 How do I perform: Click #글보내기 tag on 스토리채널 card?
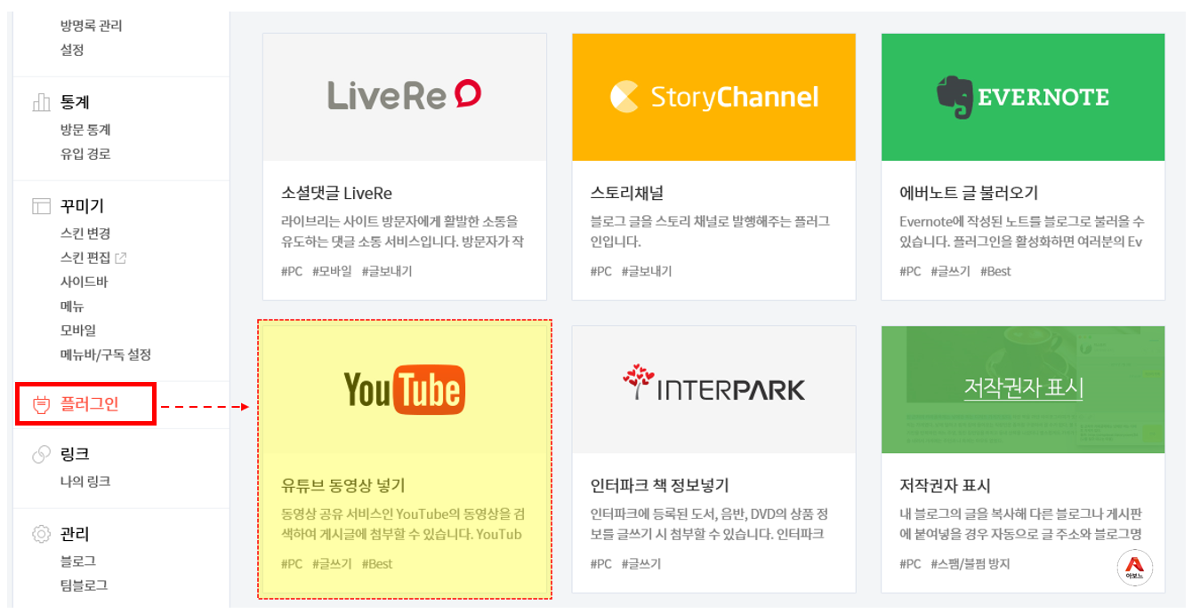(647, 272)
